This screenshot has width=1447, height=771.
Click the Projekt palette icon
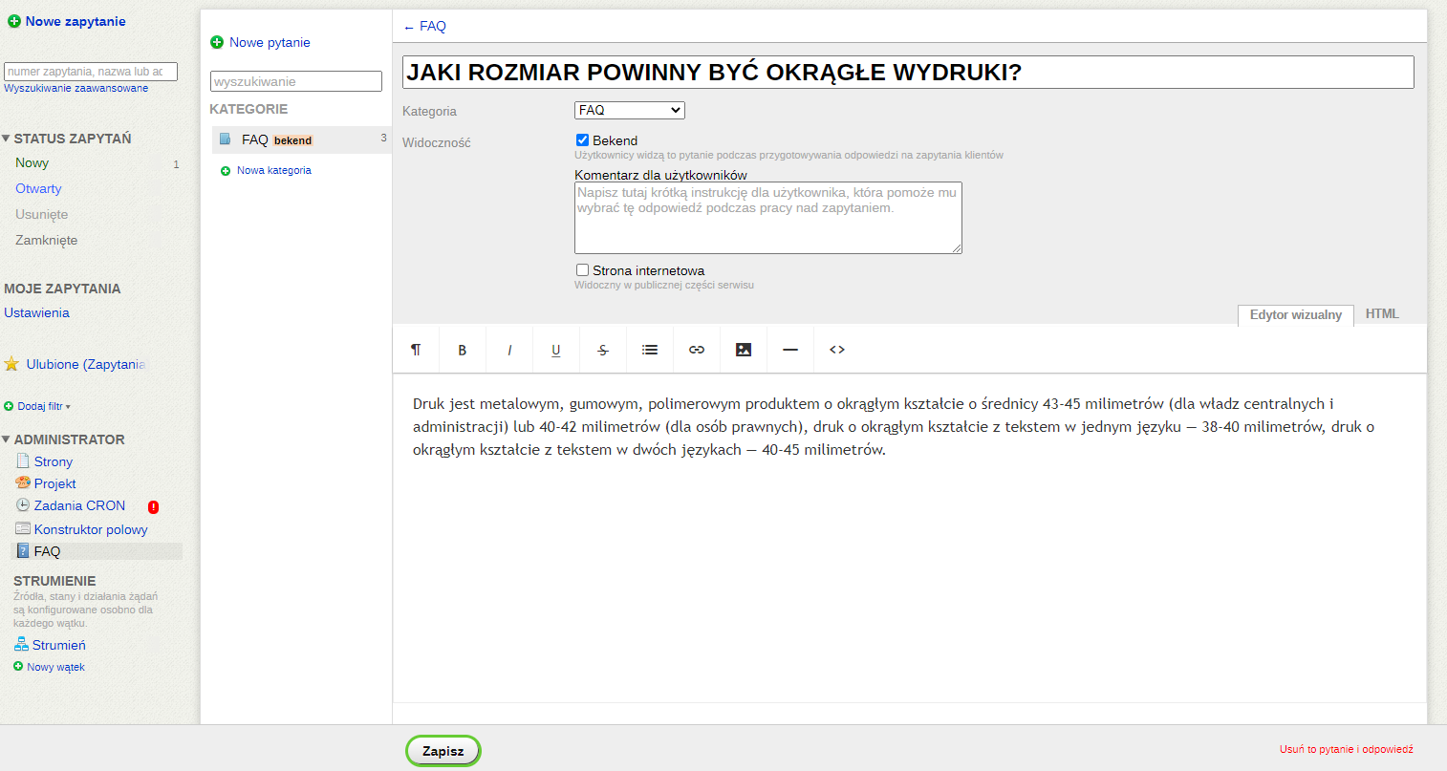(x=23, y=482)
